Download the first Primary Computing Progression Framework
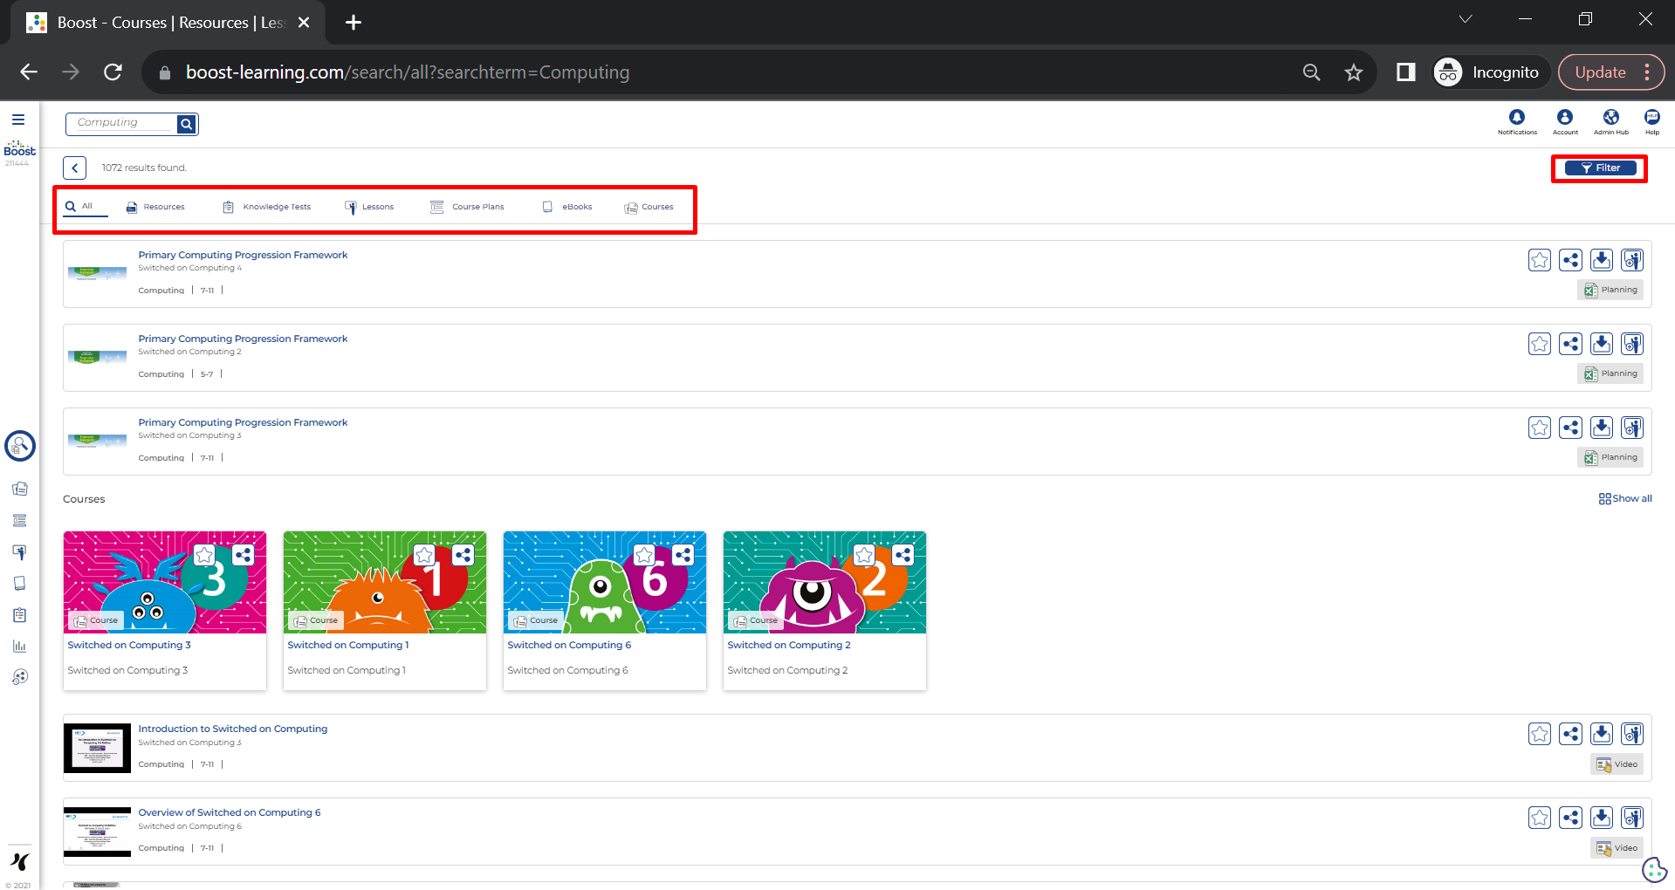The image size is (1675, 890). 1601,260
